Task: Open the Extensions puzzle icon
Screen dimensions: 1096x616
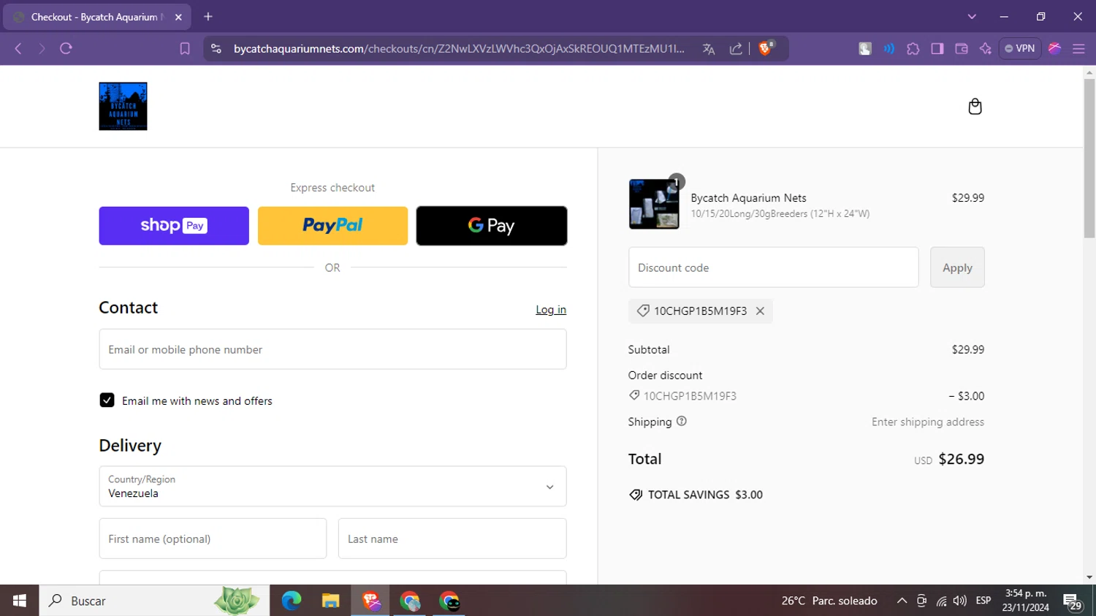Action: pyautogui.click(x=913, y=49)
